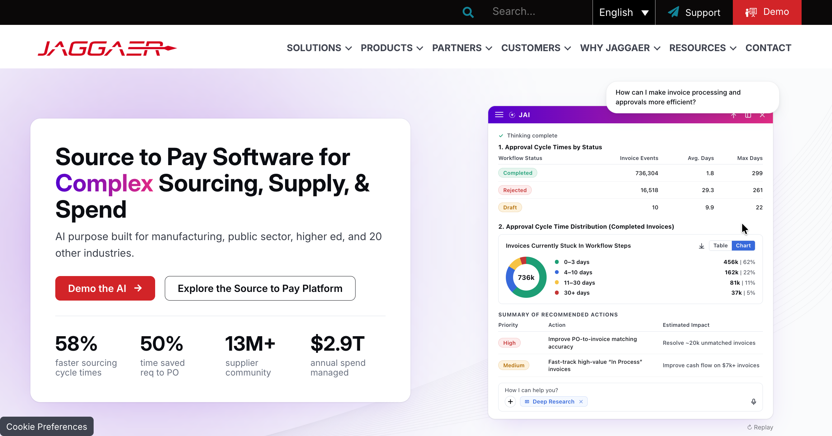
Task: Expand the Products menu
Action: click(392, 48)
